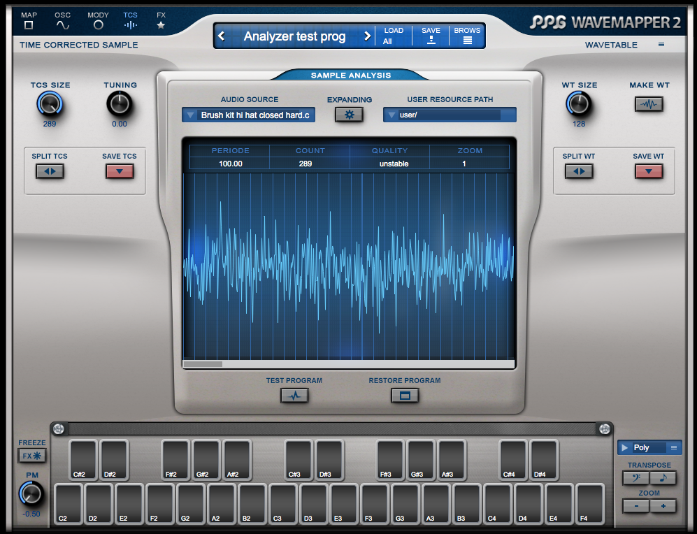Adjust the TCS SIZE knob

[50, 104]
